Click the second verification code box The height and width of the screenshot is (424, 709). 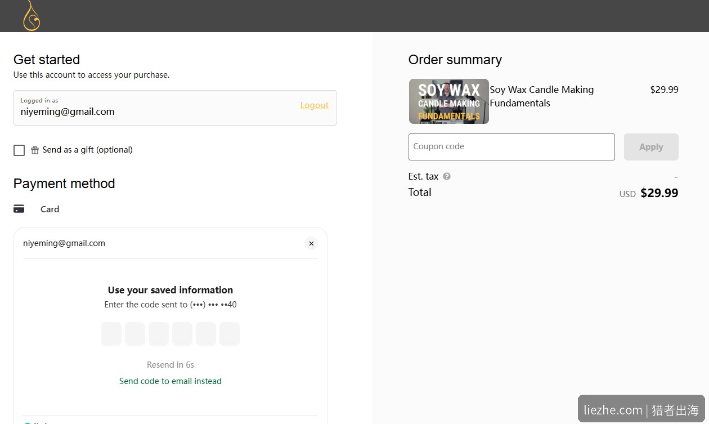[x=135, y=334]
